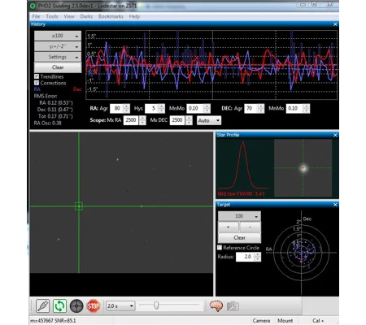Click the RA color legend label

37,89
